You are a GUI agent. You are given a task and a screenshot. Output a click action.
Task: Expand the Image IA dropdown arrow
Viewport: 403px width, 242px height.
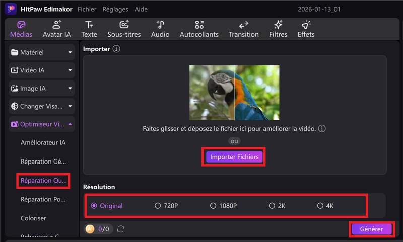[x=70, y=88]
